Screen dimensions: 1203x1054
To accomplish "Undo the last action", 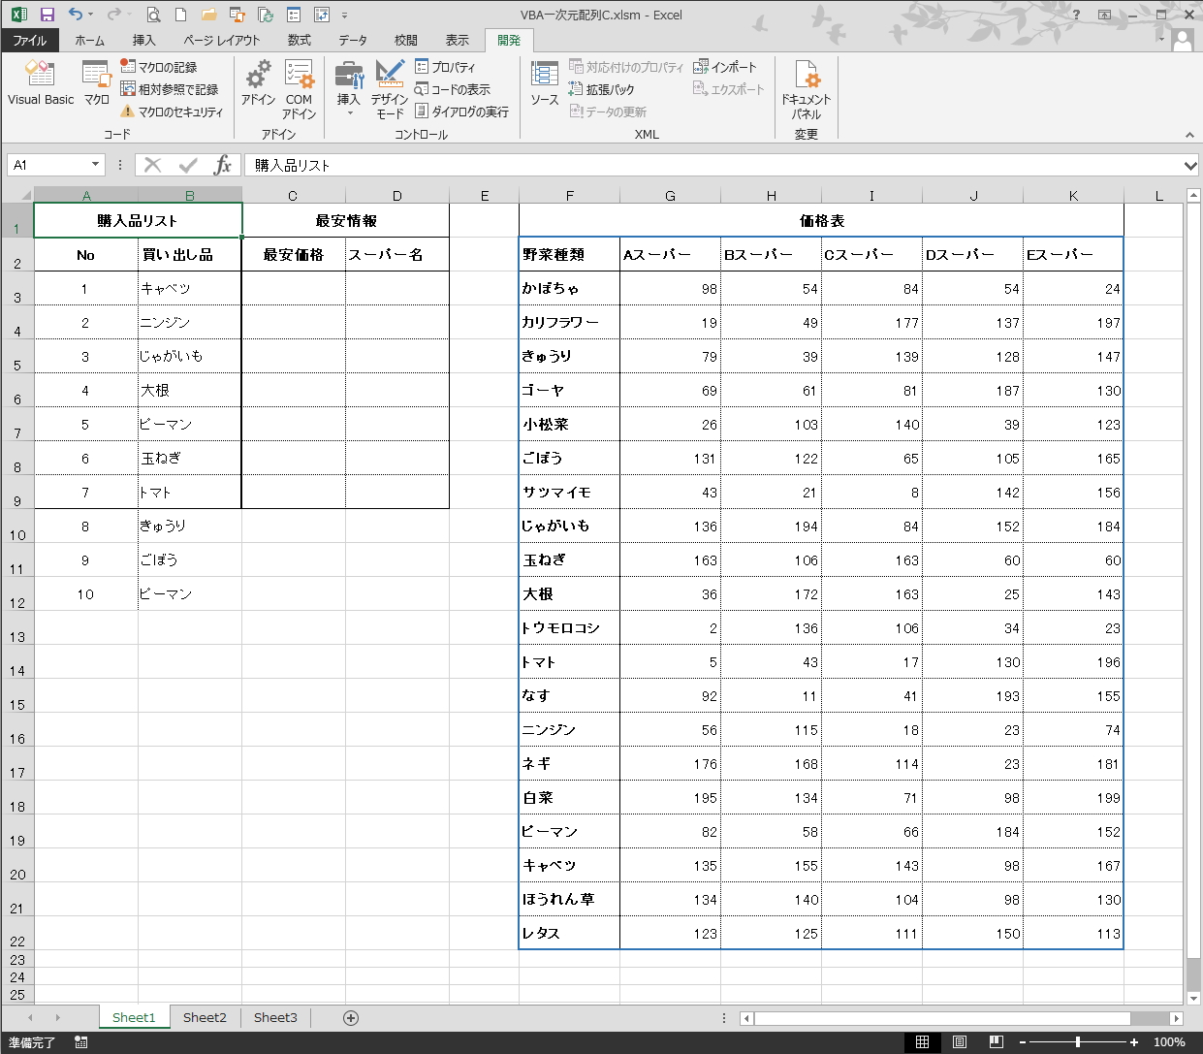I will tap(75, 15).
